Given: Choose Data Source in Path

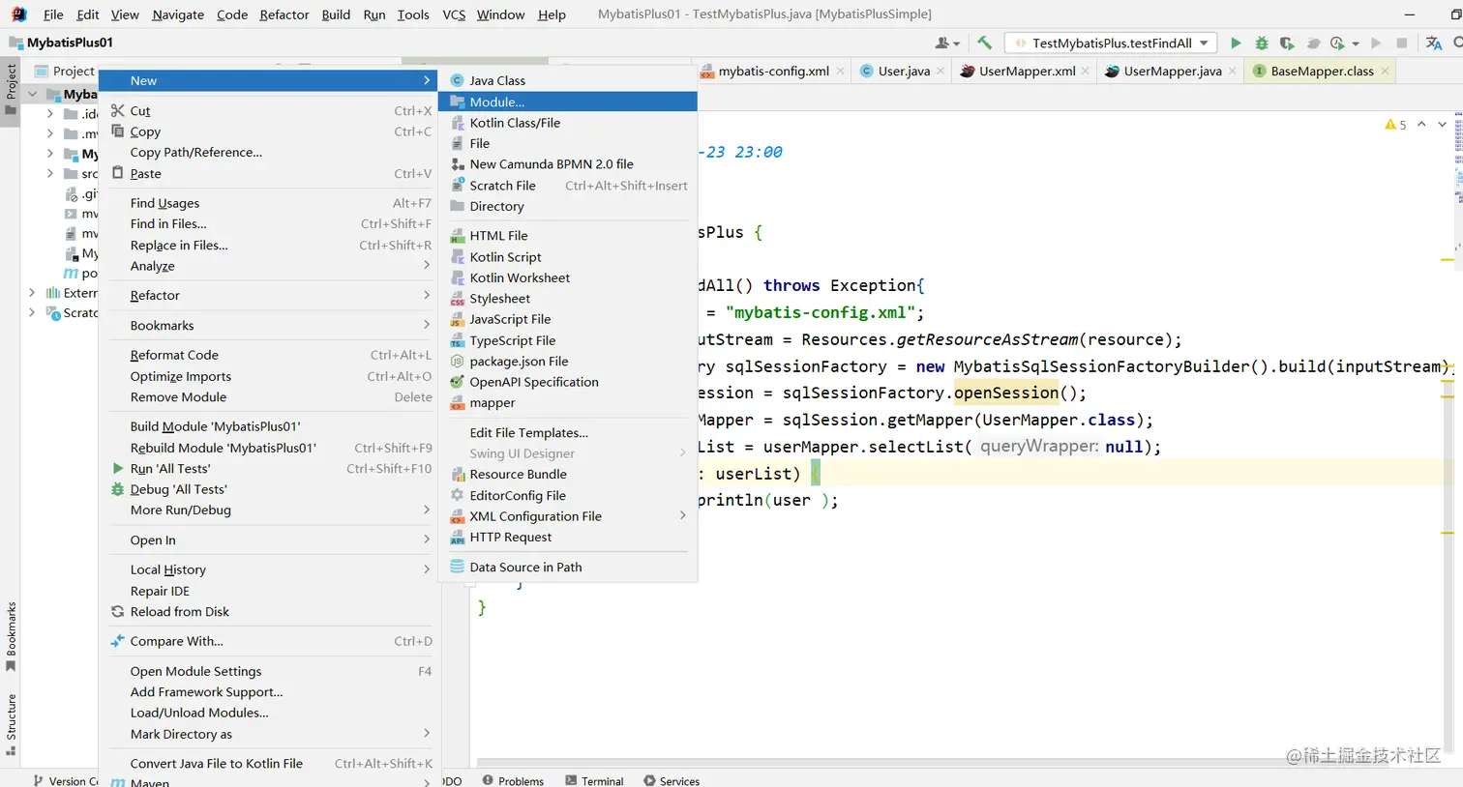Looking at the screenshot, I should click(x=568, y=567).
